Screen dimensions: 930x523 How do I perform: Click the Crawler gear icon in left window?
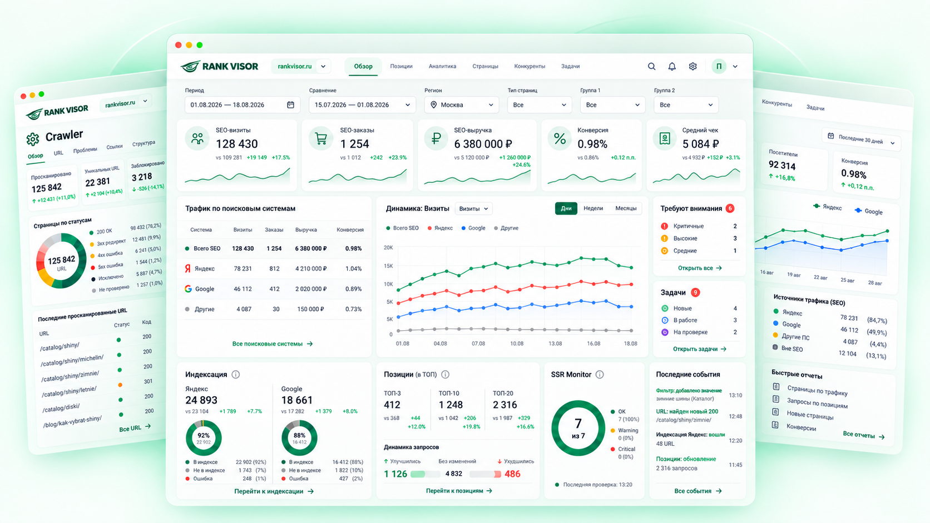[x=33, y=138]
